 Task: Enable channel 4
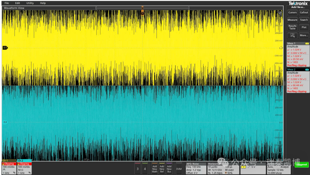click(x=145, y=168)
